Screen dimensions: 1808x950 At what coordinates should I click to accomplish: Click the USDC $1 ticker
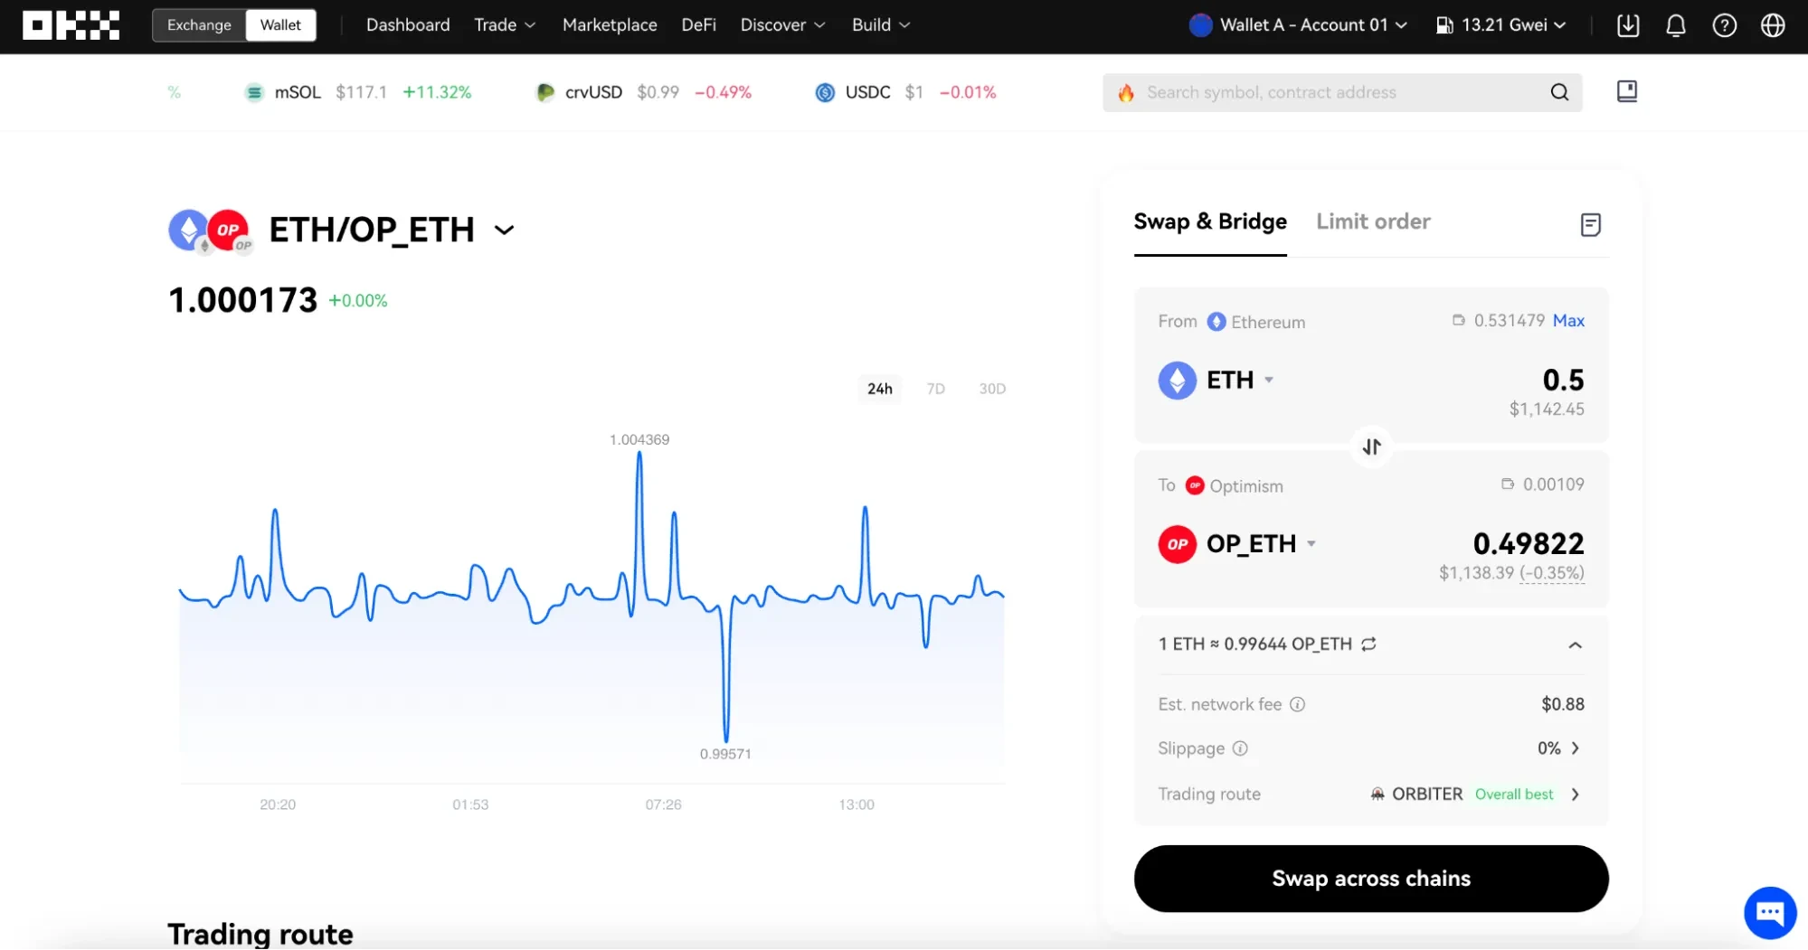click(905, 92)
